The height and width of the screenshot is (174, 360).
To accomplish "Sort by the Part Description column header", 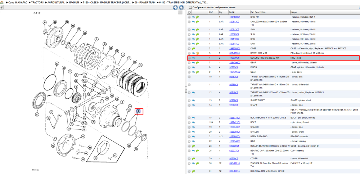I will [x=270, y=12].
